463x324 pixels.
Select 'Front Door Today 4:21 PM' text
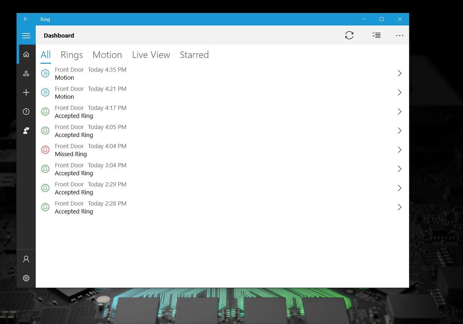tap(91, 89)
